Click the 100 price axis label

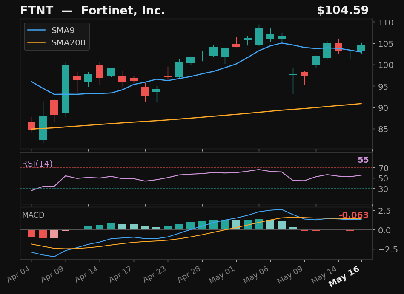pyautogui.click(x=386, y=65)
